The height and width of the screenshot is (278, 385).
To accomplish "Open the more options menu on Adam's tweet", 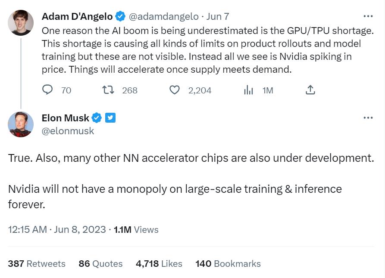I will pos(368,16).
